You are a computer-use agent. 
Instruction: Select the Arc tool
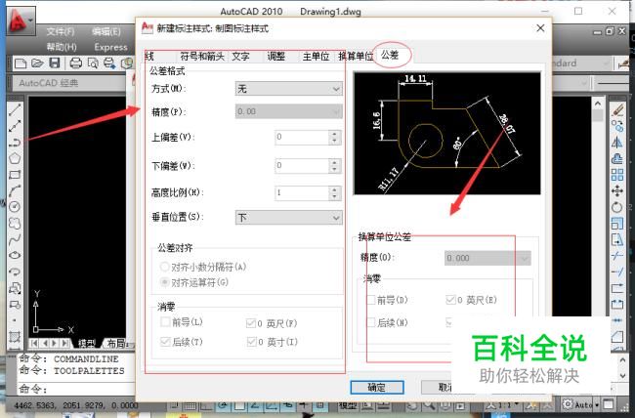point(15,190)
